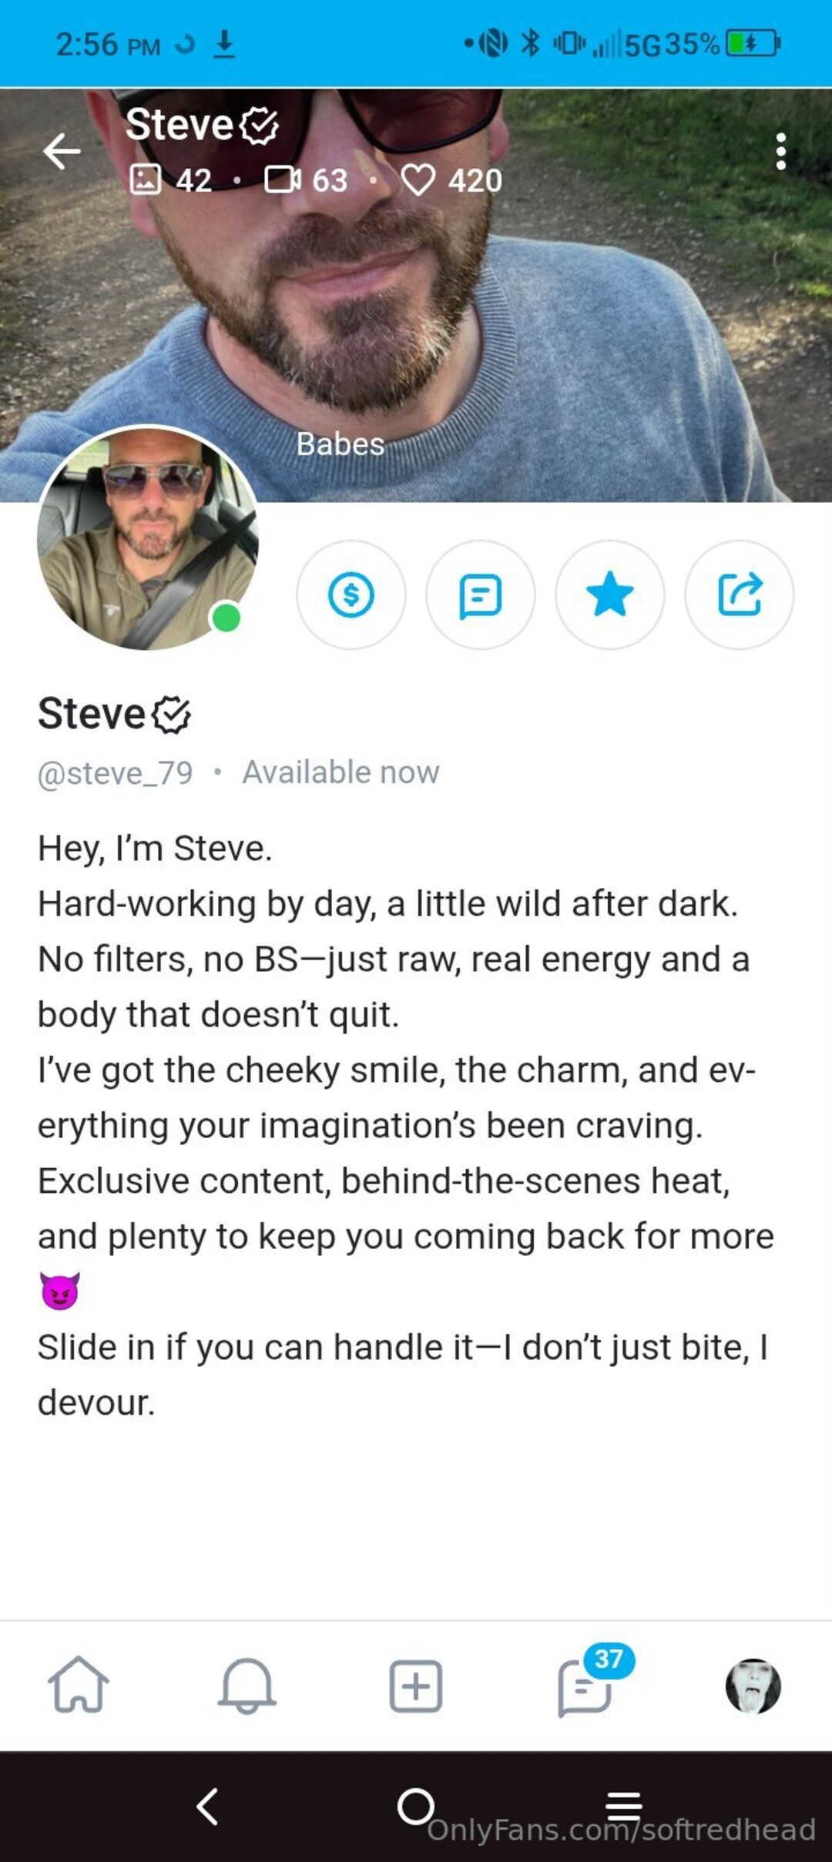Screen dimensions: 832x1862
Task: Tap the video count 63 in header
Action: pyautogui.click(x=306, y=180)
